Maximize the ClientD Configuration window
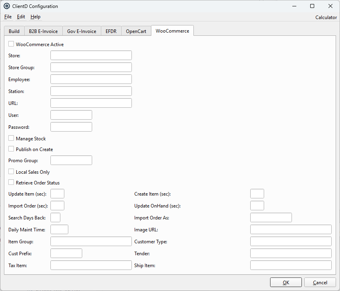This screenshot has width=340, height=291. pos(312,6)
